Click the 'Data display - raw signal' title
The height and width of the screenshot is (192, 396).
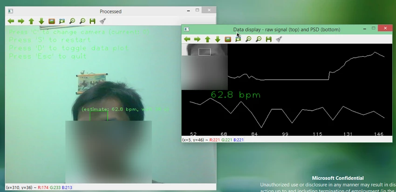[287, 29]
